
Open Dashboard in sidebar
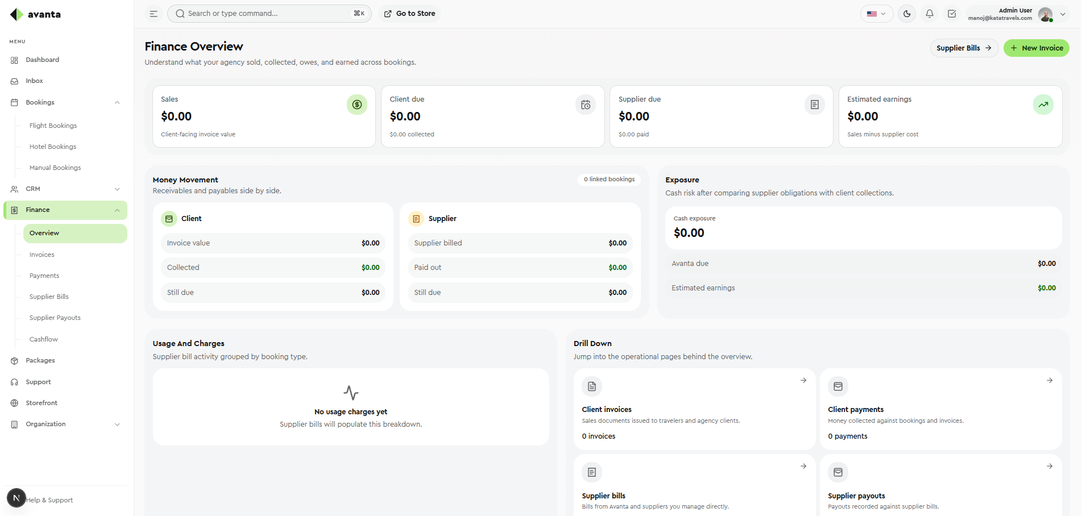65,60
